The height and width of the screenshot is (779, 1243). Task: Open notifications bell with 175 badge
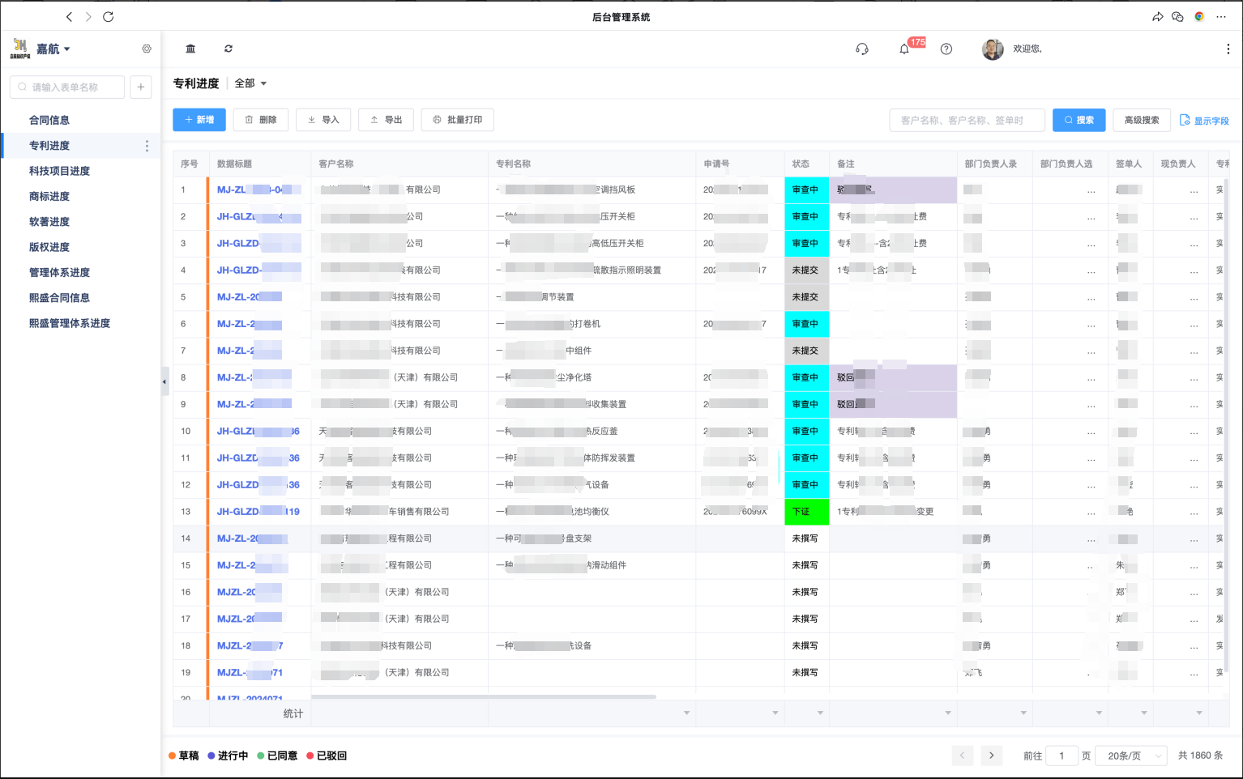click(904, 49)
